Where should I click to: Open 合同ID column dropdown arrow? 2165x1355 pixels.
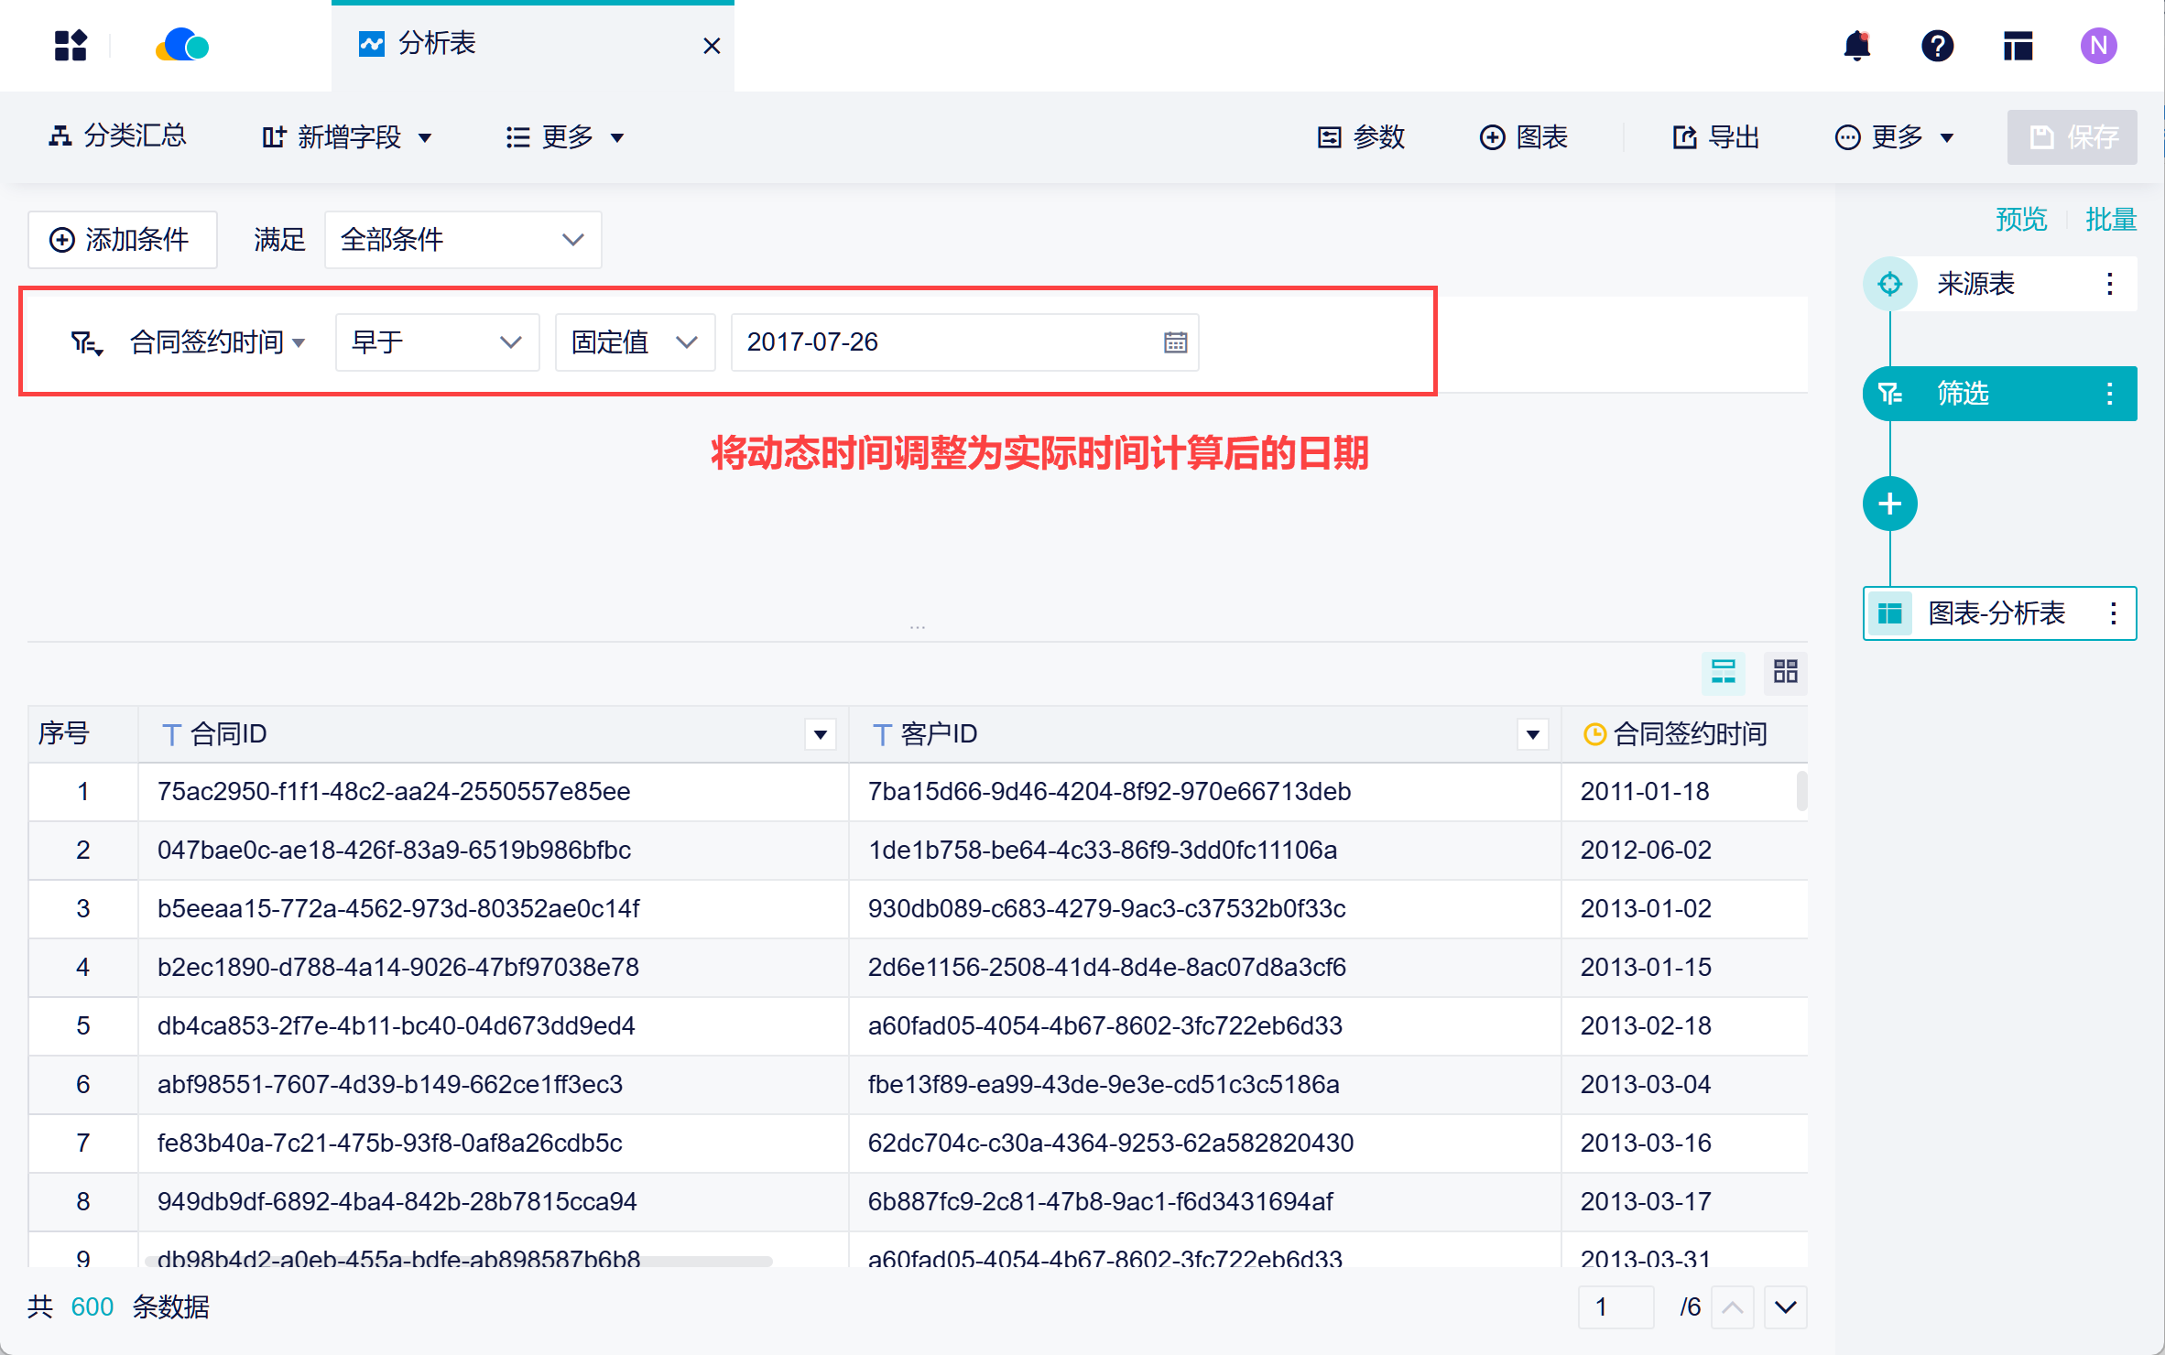[821, 734]
